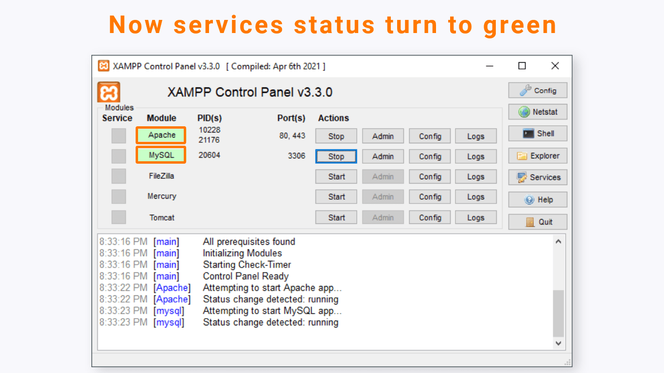Open FileZilla Config options
This screenshot has width=664, height=373.
click(x=430, y=177)
